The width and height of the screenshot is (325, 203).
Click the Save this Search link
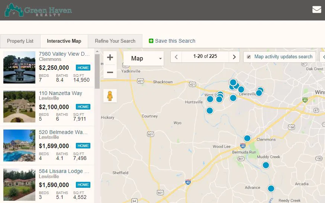[x=175, y=41]
